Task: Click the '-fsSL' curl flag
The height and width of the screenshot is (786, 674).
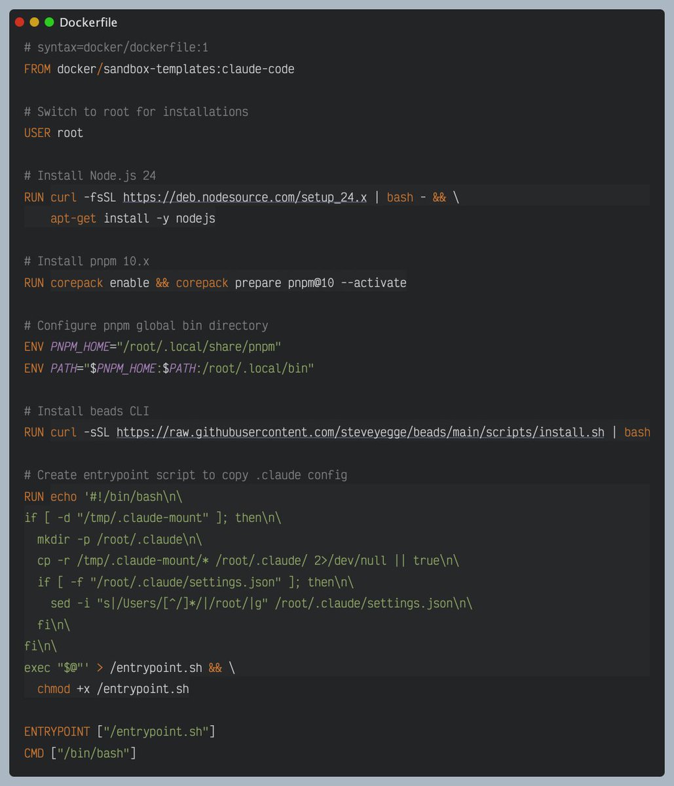Action: point(100,197)
